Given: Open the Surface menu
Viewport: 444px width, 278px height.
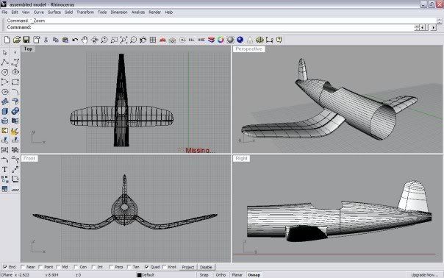Looking at the screenshot, I should 54,13.
